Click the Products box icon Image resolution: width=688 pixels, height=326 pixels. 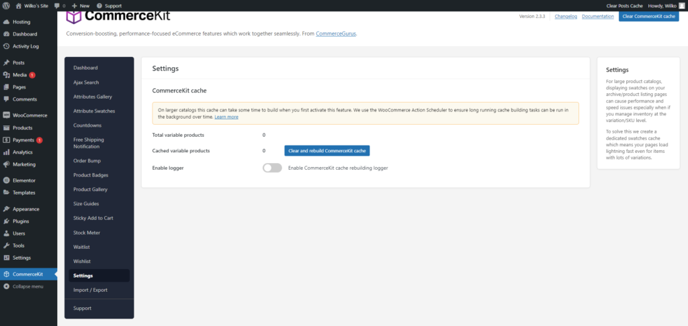point(6,128)
